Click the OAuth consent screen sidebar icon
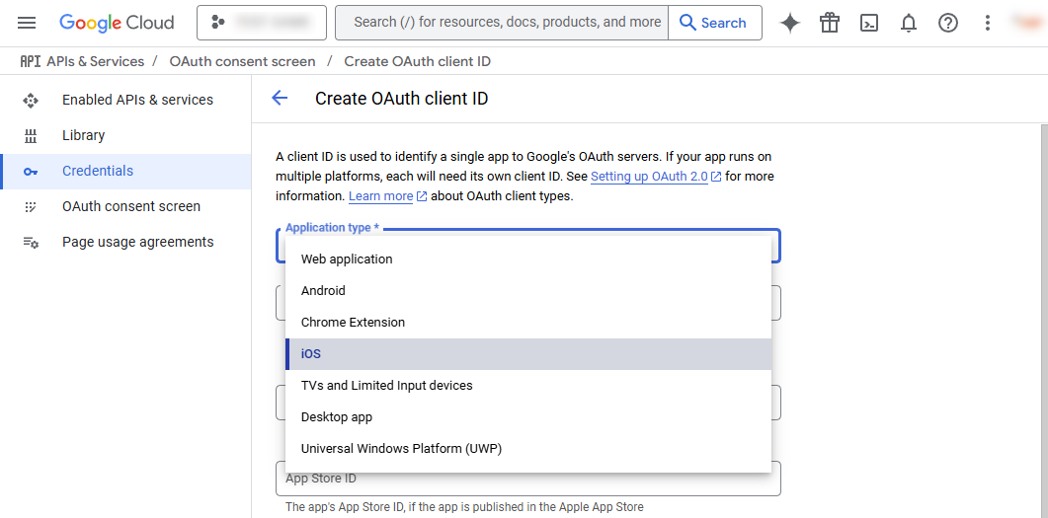The image size is (1048, 518). click(30, 207)
